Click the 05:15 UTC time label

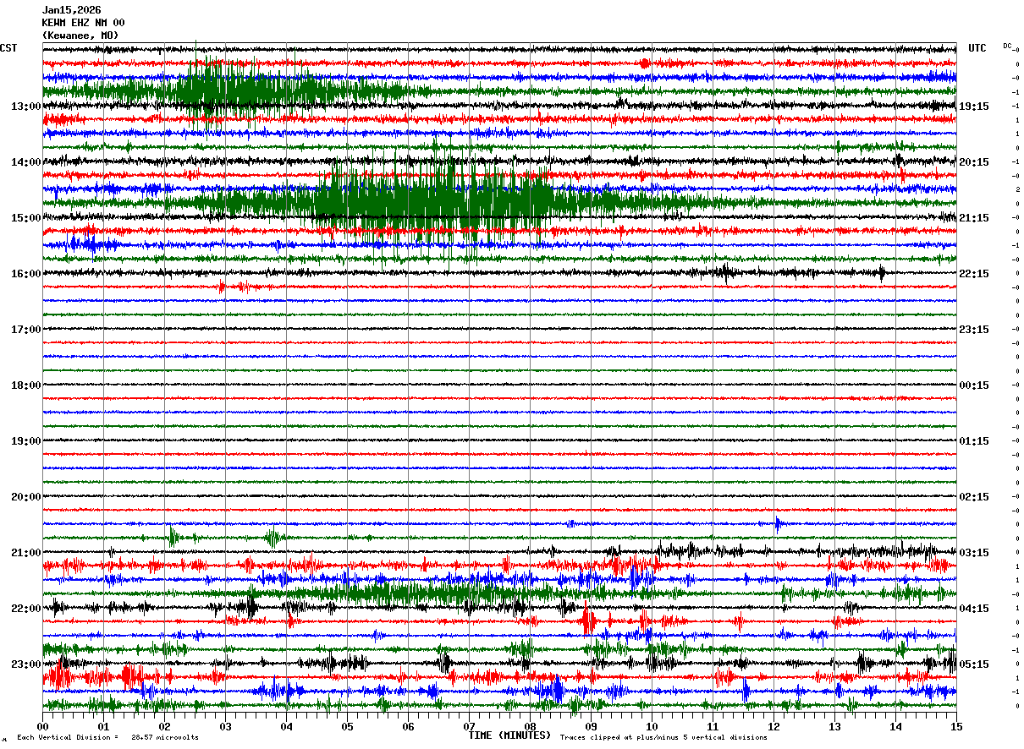click(974, 664)
